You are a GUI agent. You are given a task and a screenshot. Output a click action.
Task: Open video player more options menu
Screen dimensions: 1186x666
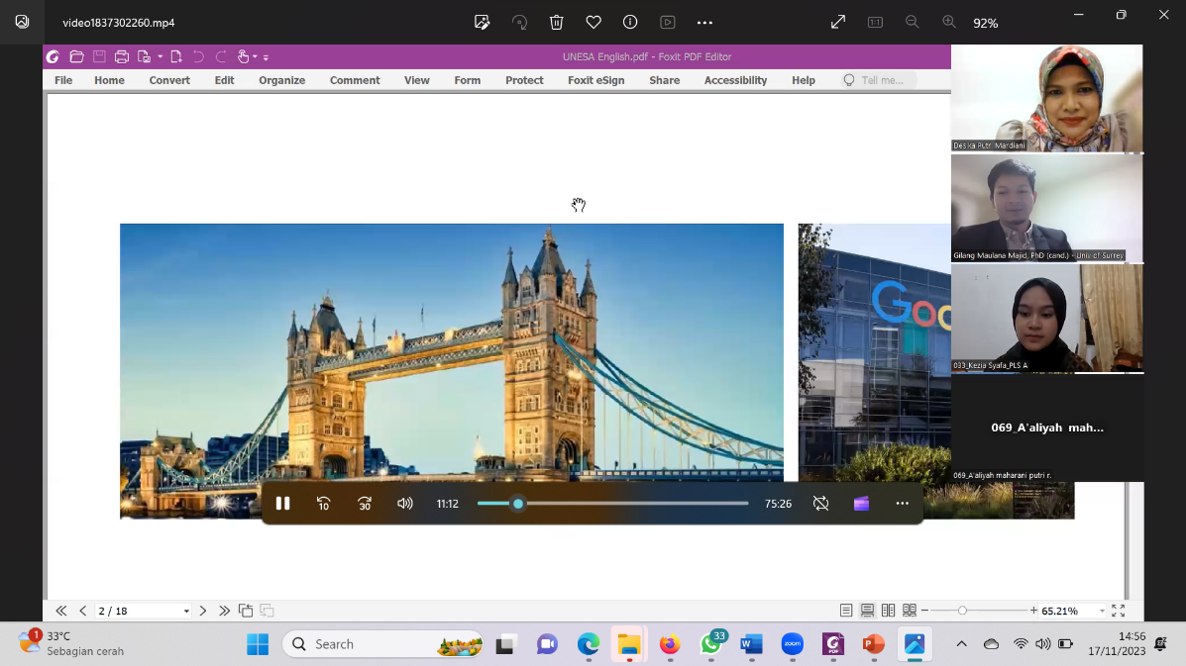pos(903,504)
